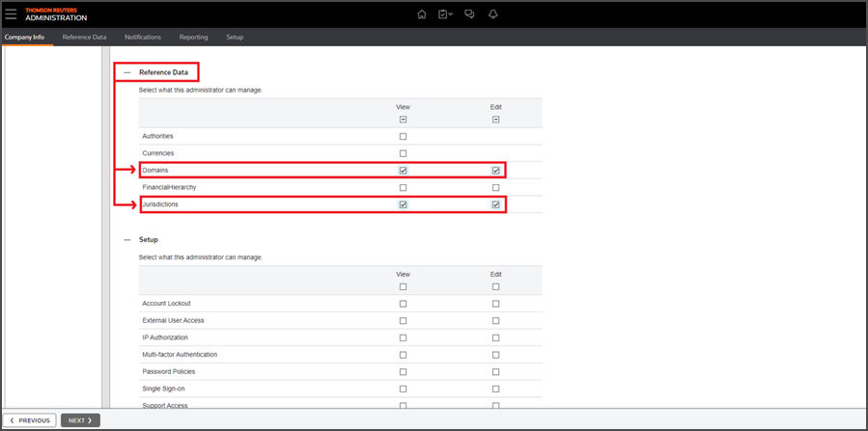Check View for External User Access
This screenshot has width=868, height=431.
[403, 320]
